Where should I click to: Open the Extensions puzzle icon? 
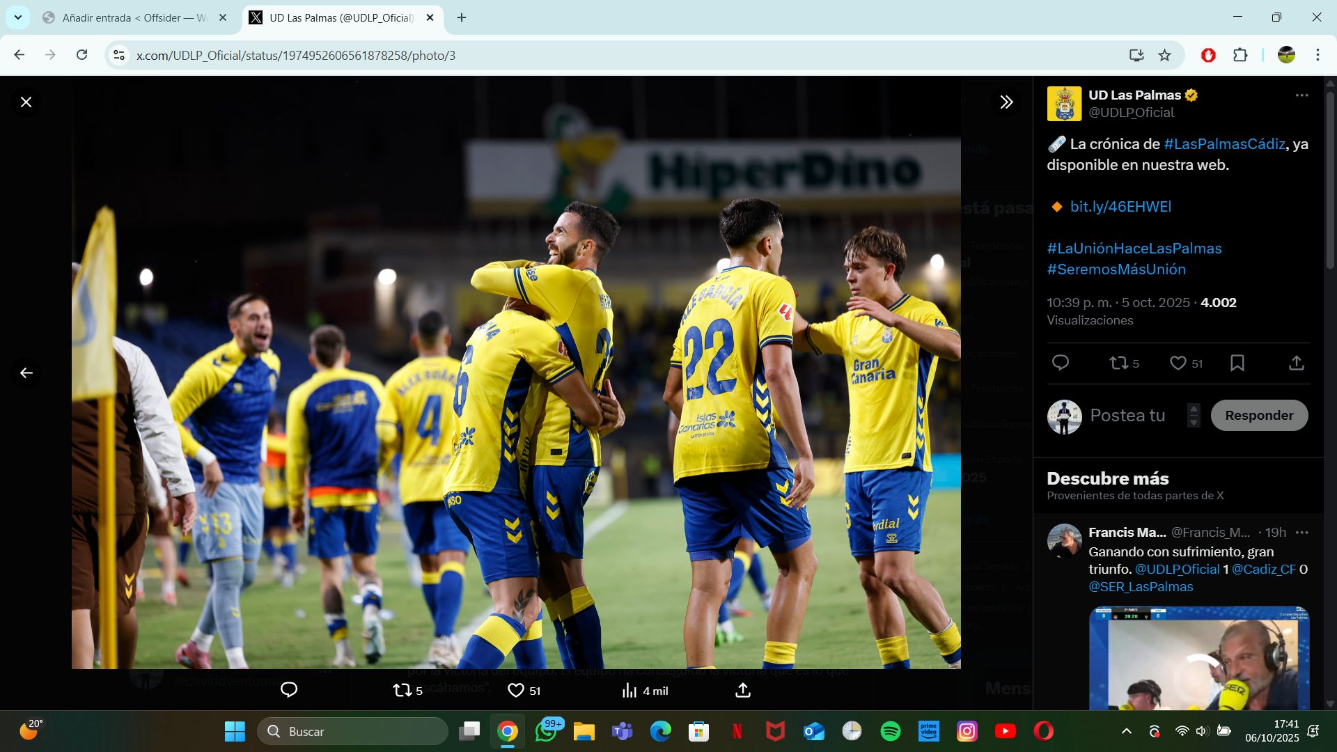1240,55
